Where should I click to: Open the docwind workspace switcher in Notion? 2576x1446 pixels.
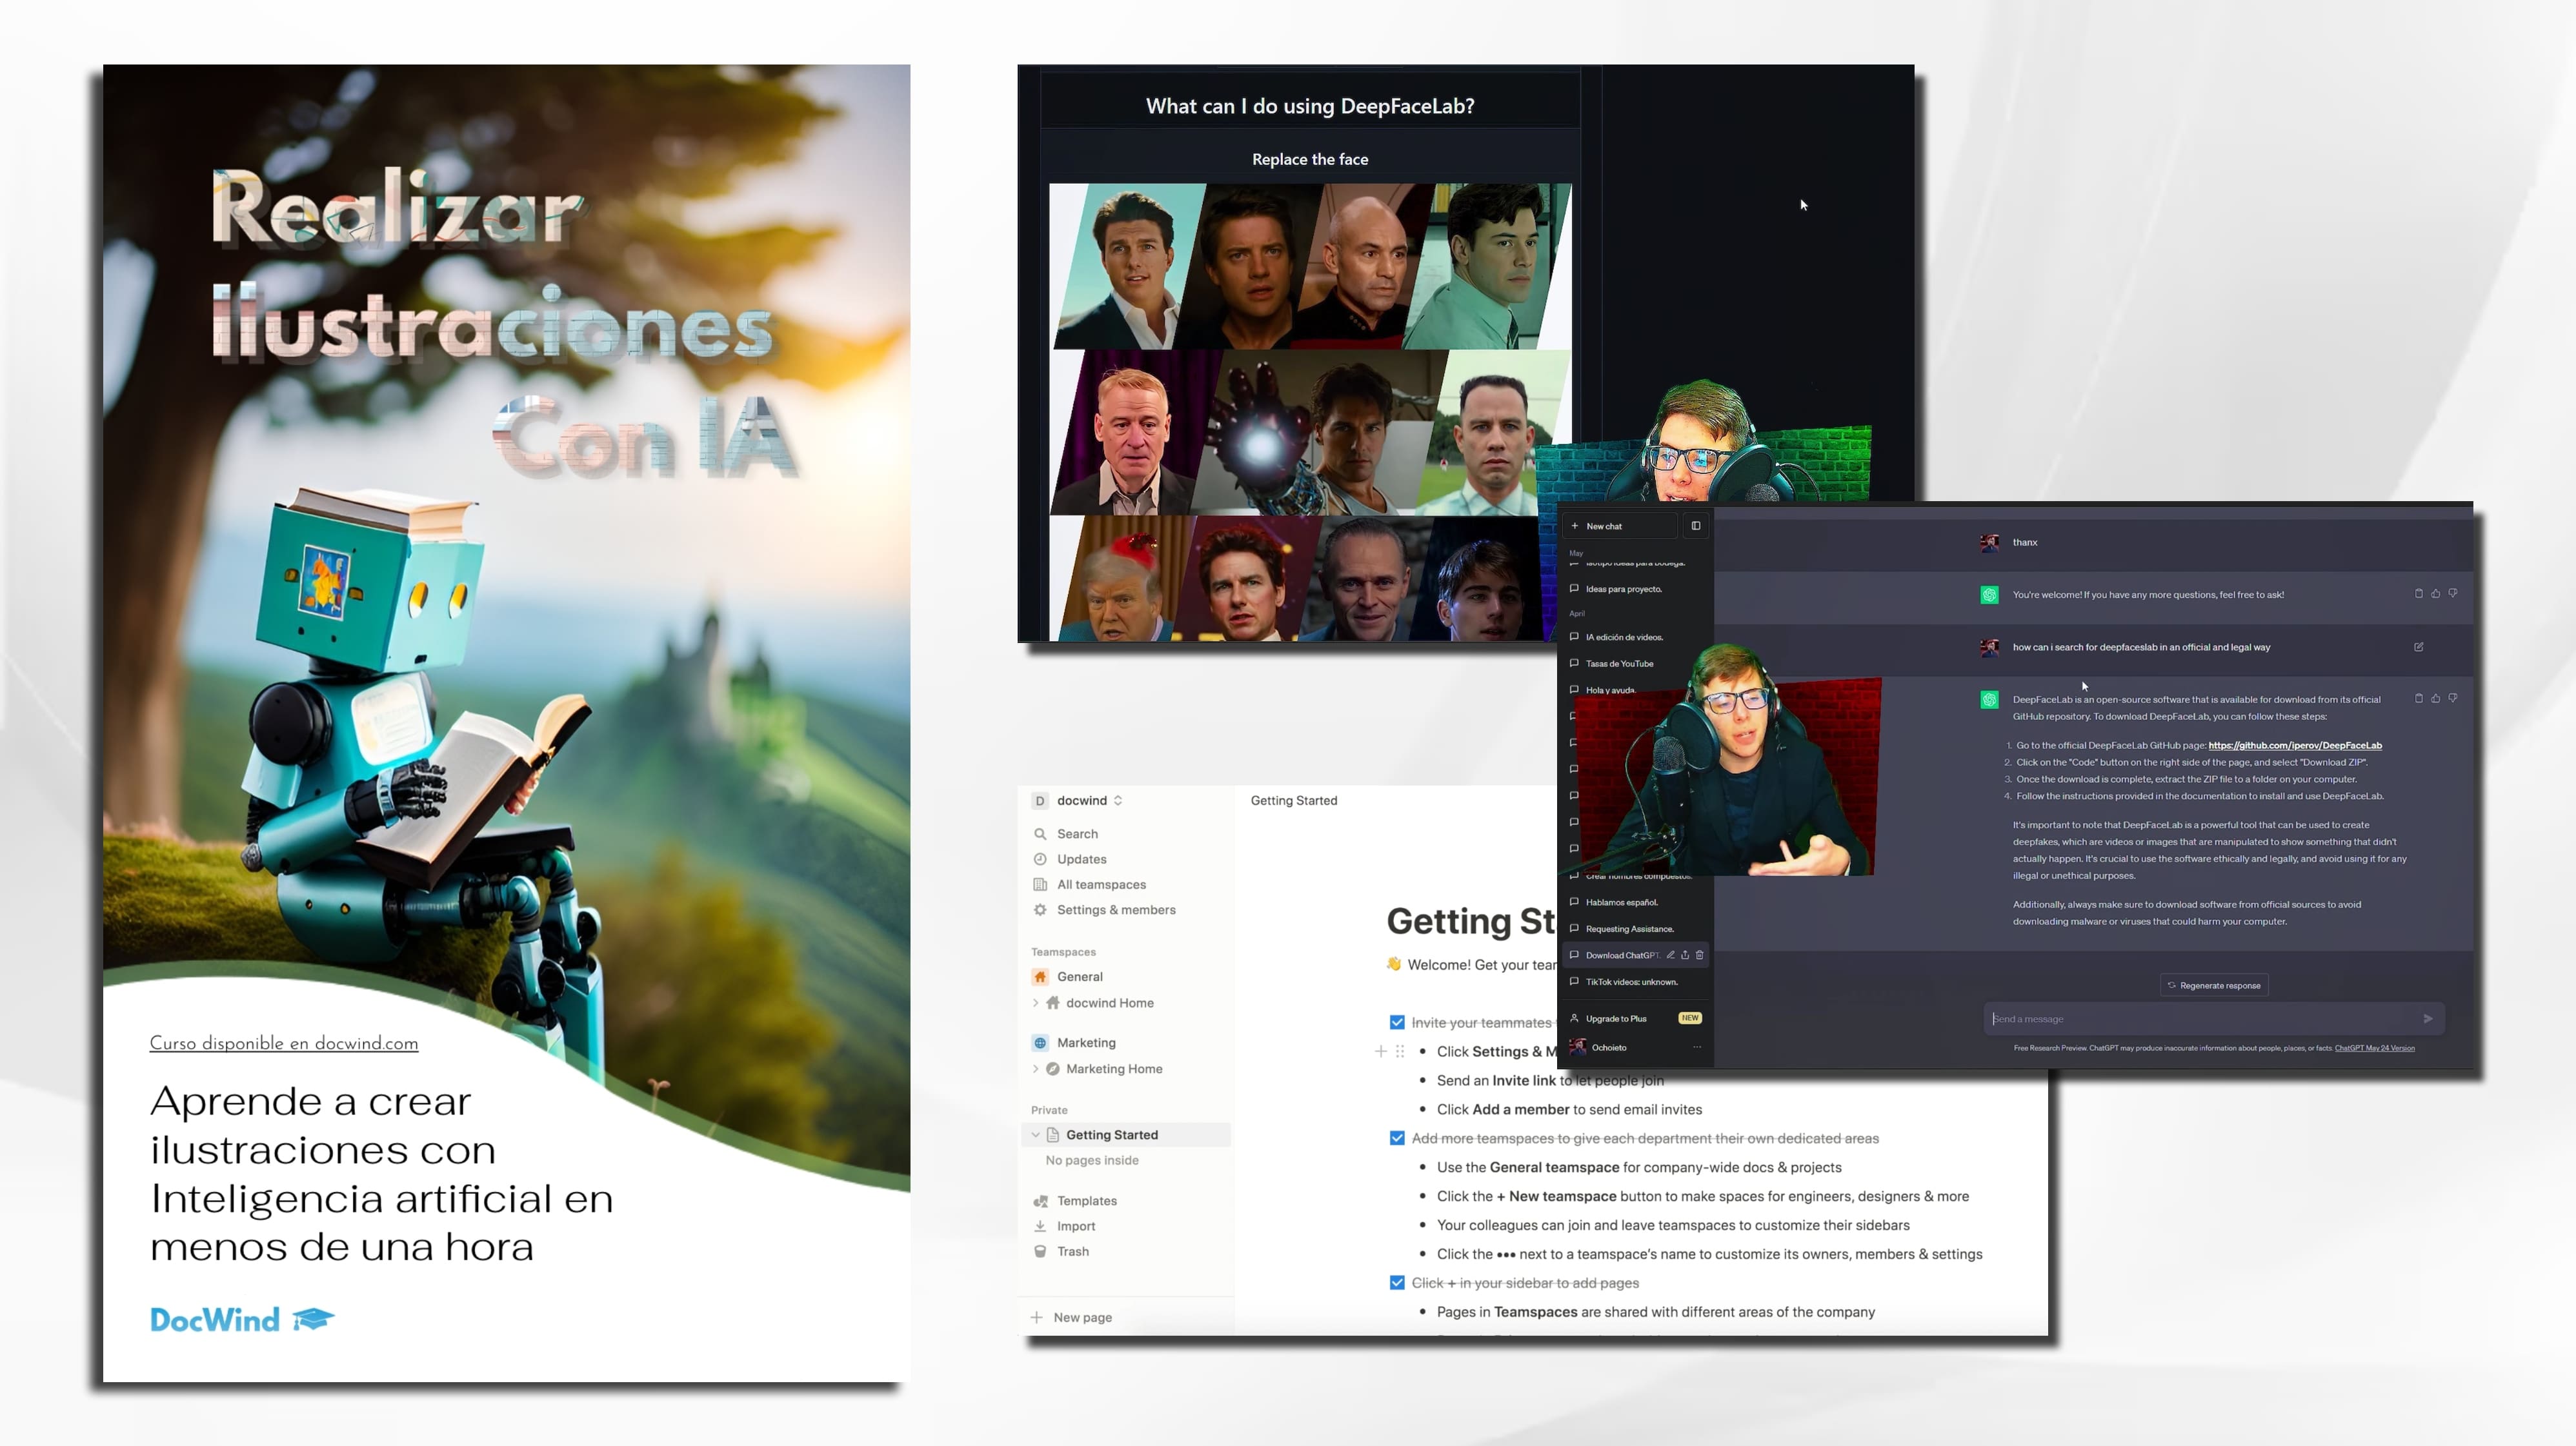tap(1078, 802)
